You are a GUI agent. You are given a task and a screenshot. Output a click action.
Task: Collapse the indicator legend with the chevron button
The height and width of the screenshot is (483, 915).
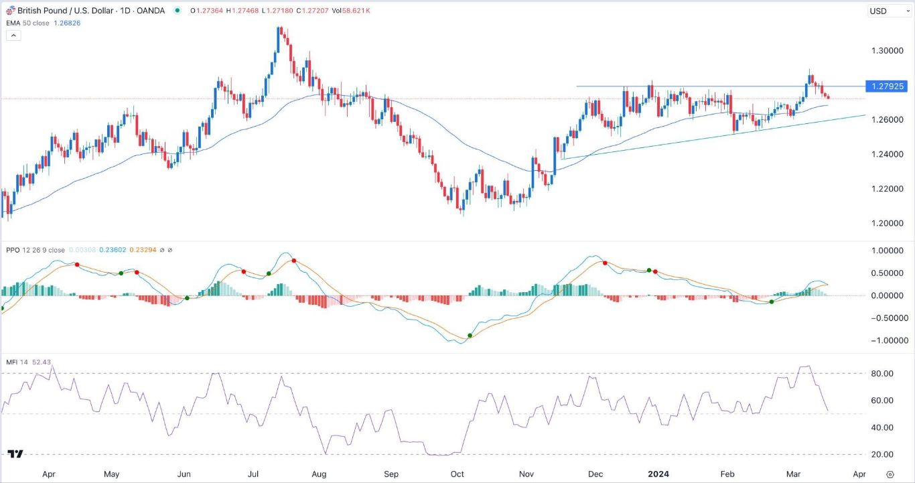coord(13,36)
